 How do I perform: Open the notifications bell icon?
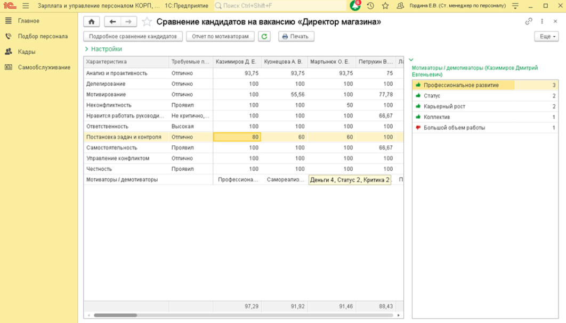355,6
